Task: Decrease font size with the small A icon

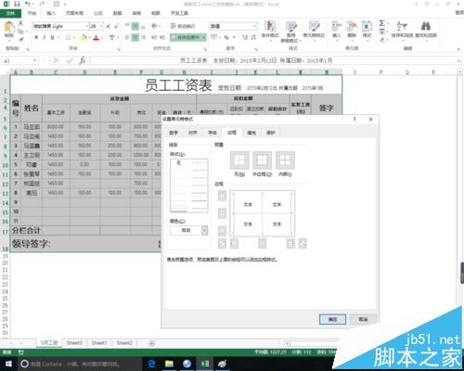Action: coord(117,26)
